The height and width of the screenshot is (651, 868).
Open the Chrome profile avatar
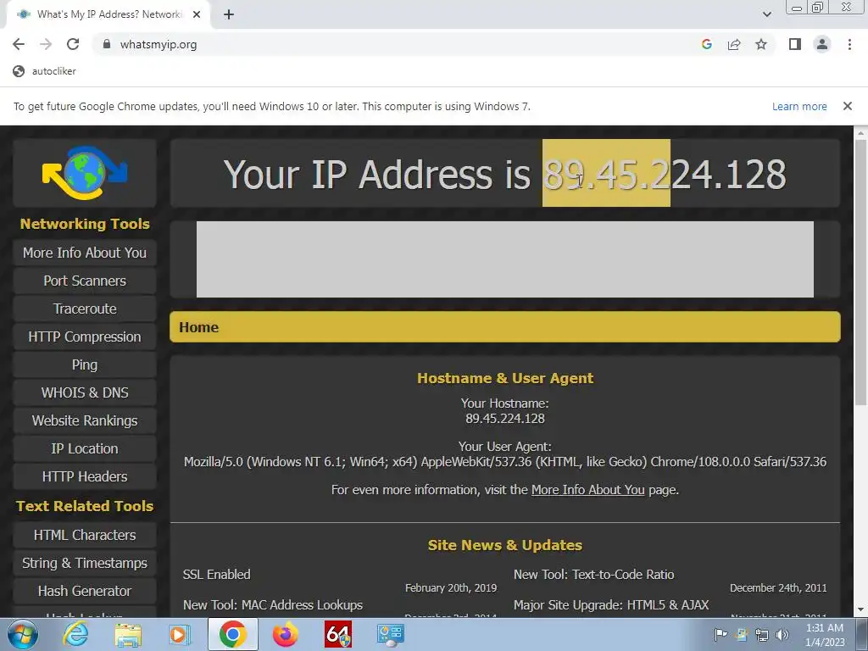(x=822, y=44)
